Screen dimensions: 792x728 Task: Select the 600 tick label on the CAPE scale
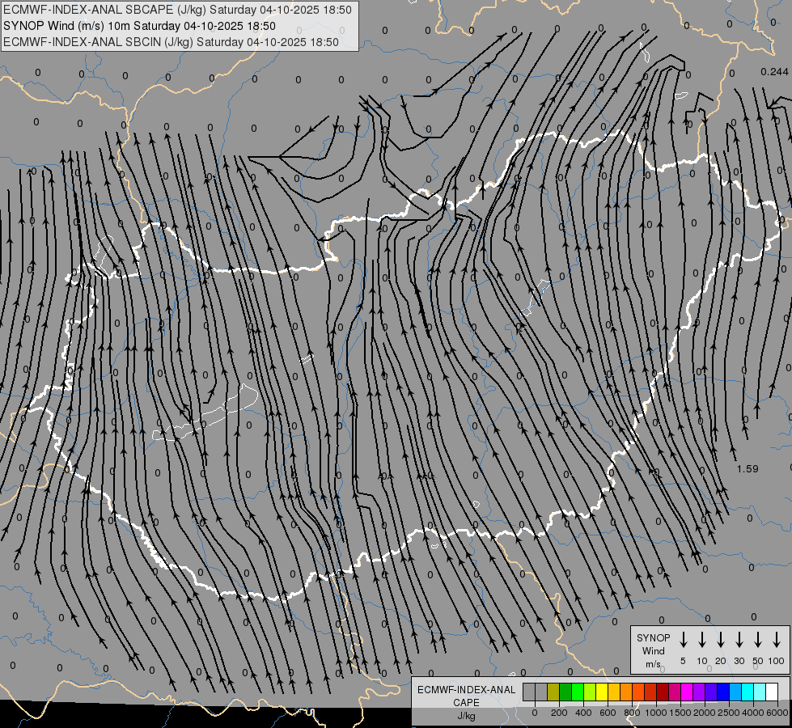pyautogui.click(x=608, y=713)
